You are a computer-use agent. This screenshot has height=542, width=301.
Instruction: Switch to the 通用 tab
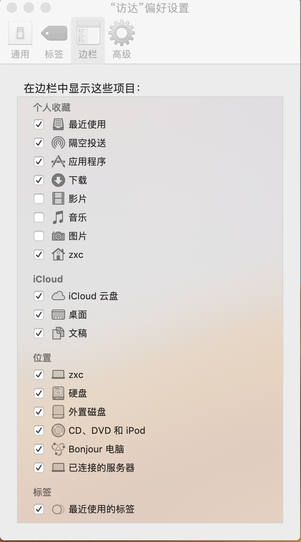click(x=20, y=40)
